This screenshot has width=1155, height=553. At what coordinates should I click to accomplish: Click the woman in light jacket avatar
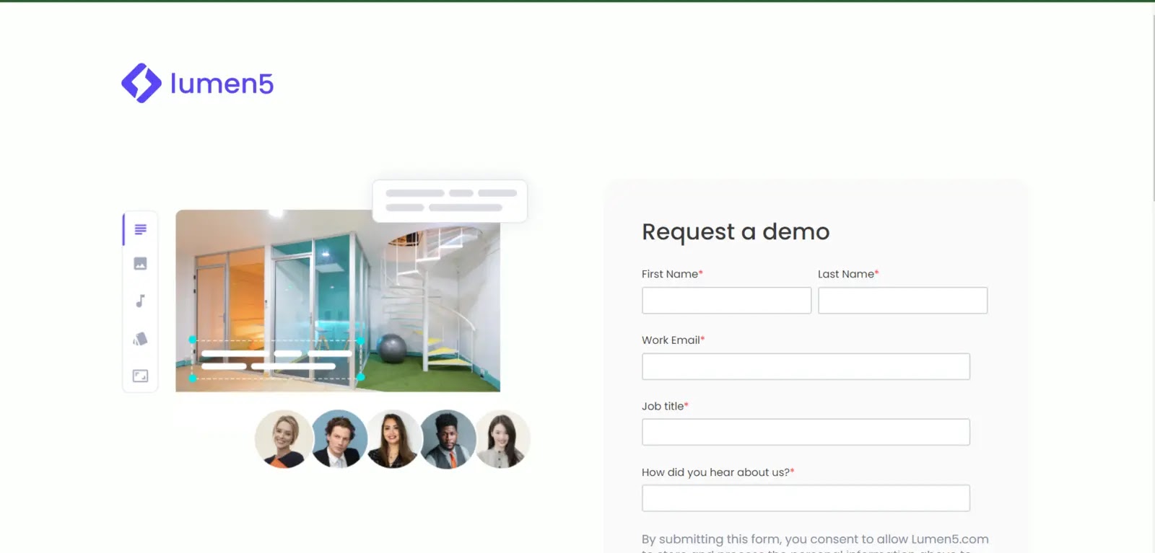coord(502,439)
